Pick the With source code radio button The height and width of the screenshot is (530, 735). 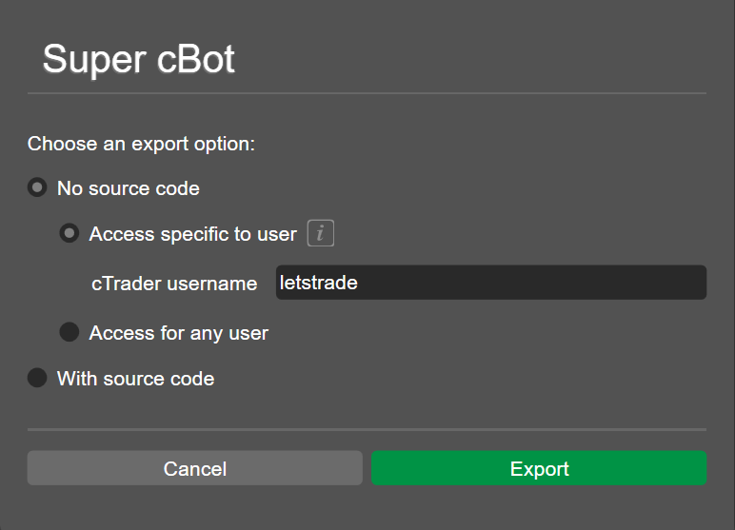click(x=37, y=378)
